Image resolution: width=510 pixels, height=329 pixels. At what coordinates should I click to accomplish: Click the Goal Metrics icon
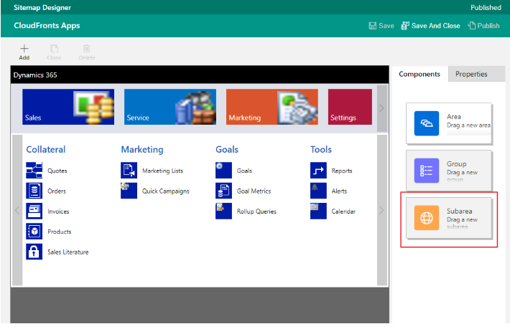coord(223,191)
